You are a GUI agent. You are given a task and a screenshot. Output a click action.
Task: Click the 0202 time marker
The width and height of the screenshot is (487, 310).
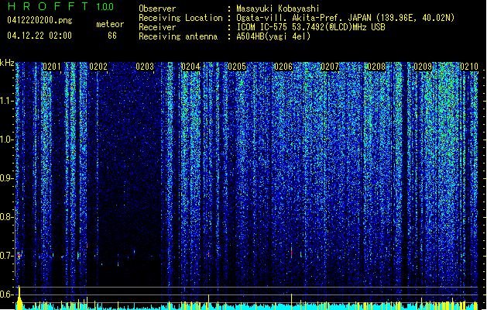point(98,67)
